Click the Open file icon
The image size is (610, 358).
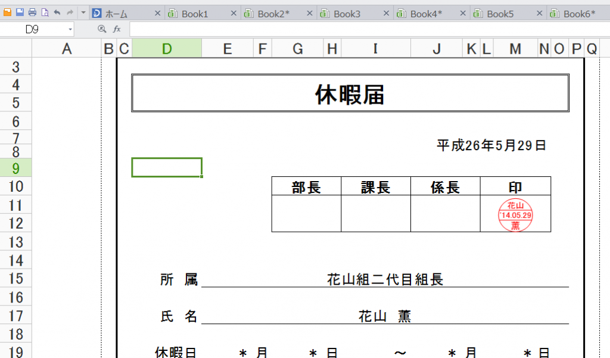(x=7, y=13)
